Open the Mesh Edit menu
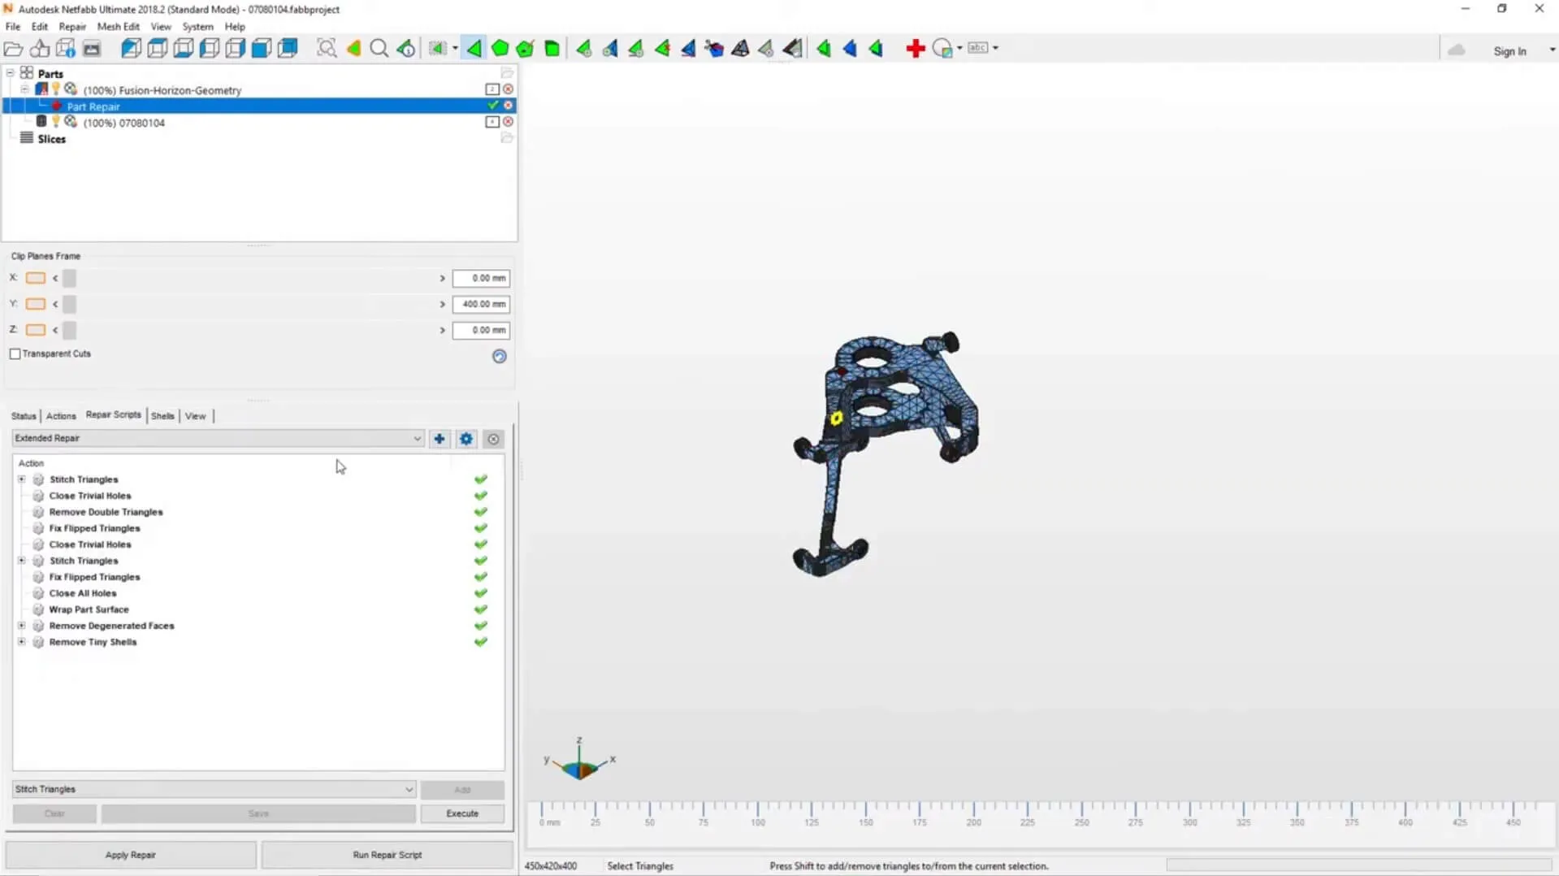The image size is (1559, 876). [x=119, y=27]
